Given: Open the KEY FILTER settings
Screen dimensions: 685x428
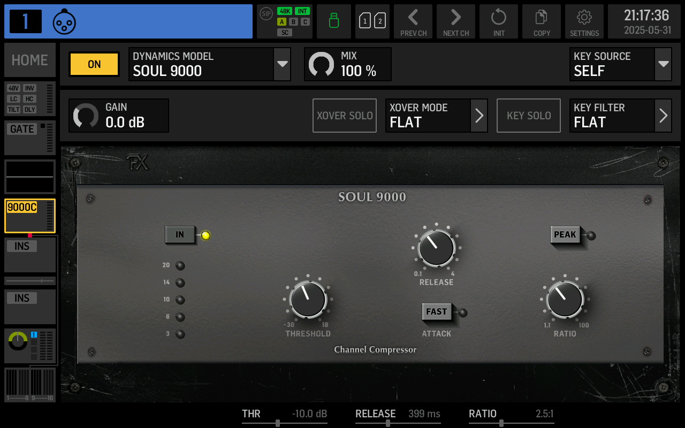Looking at the screenshot, I should click(x=620, y=116).
